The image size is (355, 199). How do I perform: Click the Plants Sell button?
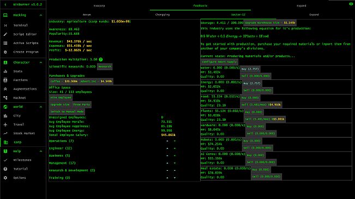[x=264, y=119]
